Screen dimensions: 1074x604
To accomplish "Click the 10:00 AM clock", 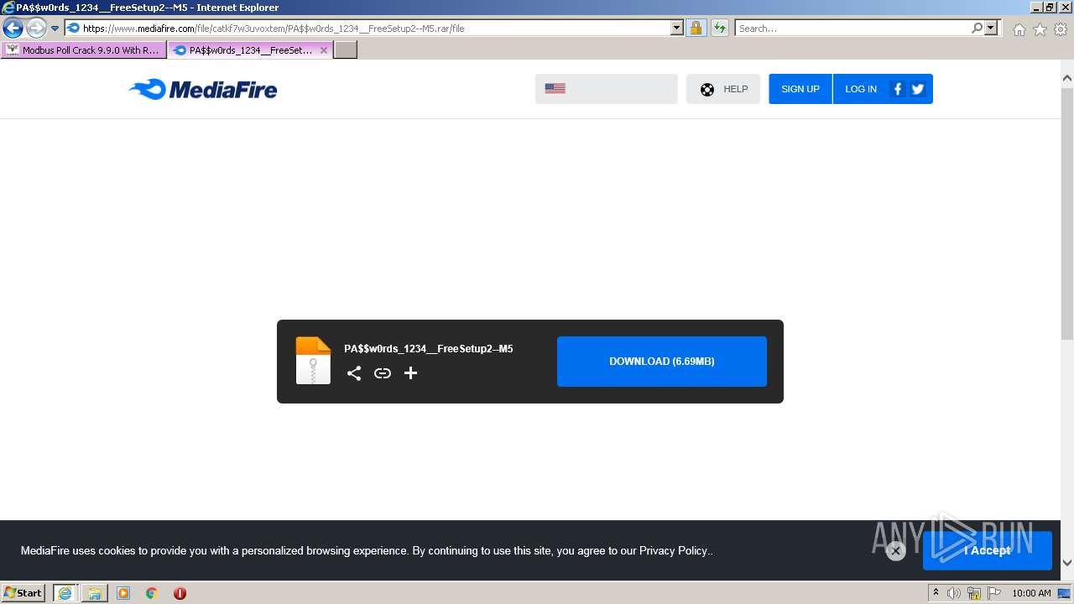I will tap(1031, 593).
